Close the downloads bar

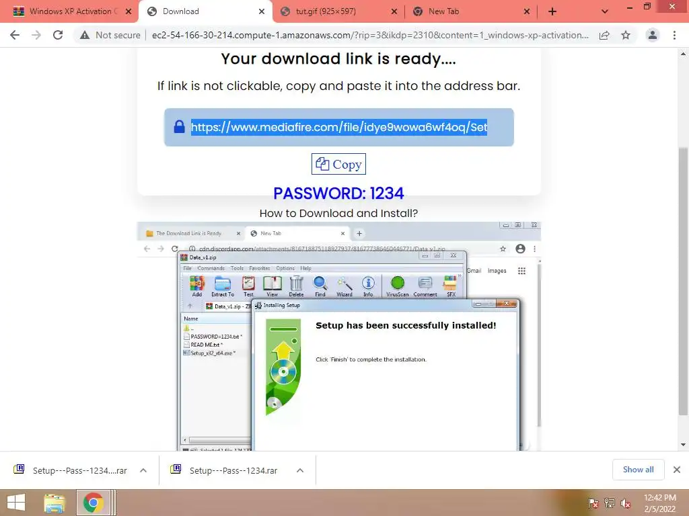point(677,470)
